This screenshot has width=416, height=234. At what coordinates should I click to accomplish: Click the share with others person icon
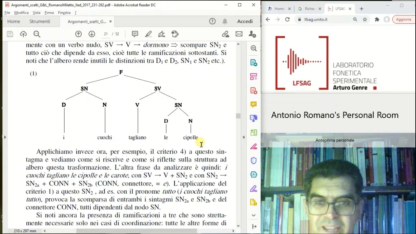pos(252,34)
